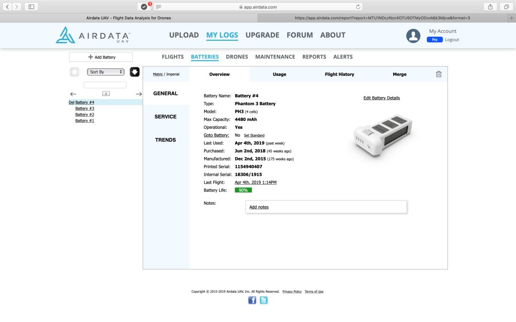Select the Overview tab

point(220,74)
